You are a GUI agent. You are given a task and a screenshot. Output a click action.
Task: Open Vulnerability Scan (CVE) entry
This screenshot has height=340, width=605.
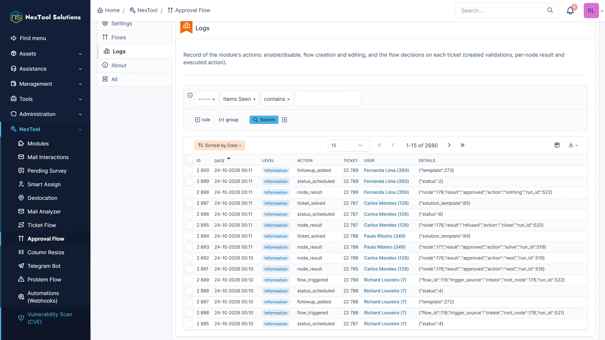pos(50,318)
